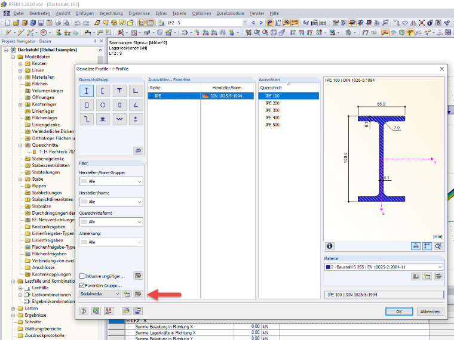Open the Bearbeiten menu
454x340 pixels.
pyautogui.click(x=39, y=13)
